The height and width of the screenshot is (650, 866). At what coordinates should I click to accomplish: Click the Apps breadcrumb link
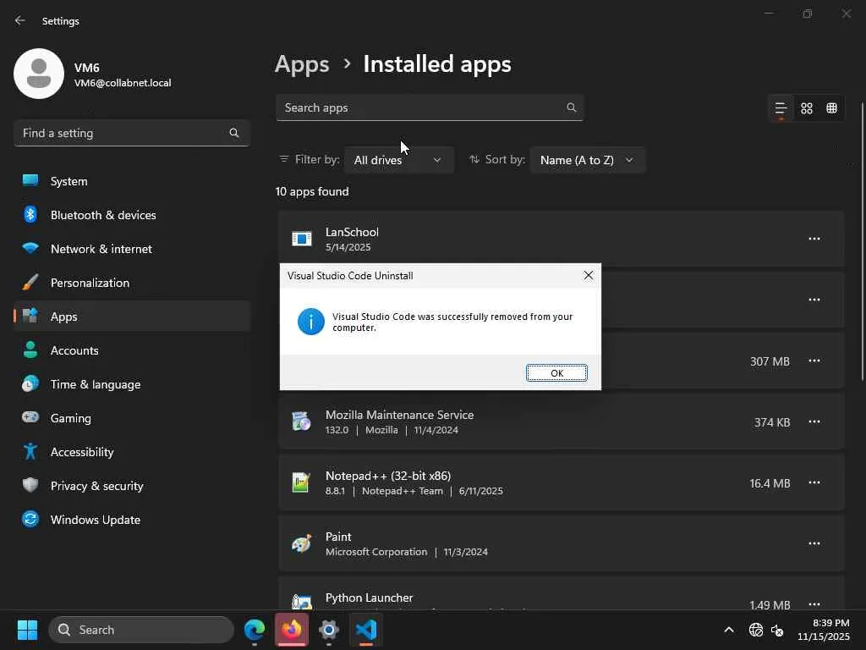(x=302, y=64)
